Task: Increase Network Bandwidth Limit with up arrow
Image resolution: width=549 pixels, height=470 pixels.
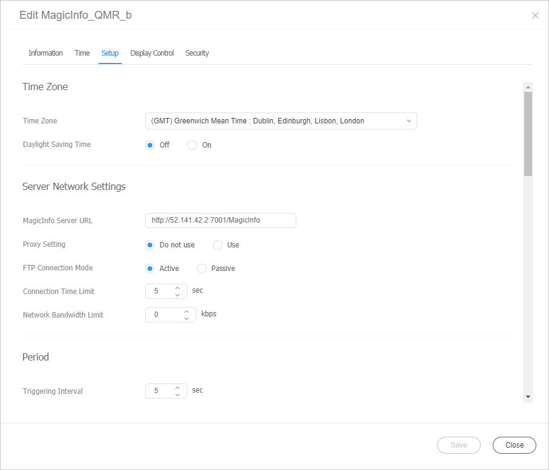Action: [x=186, y=312]
